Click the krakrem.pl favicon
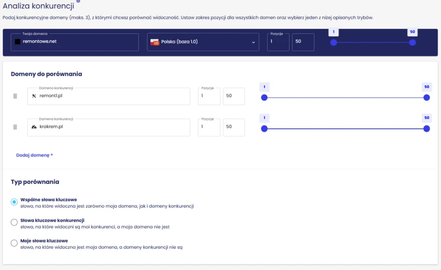This screenshot has width=441, height=270. point(34,127)
